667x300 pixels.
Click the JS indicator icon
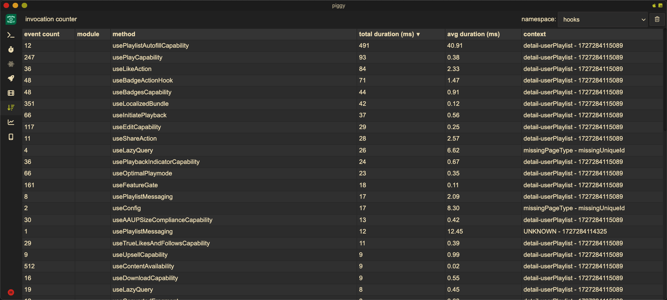pyautogui.click(x=660, y=6)
